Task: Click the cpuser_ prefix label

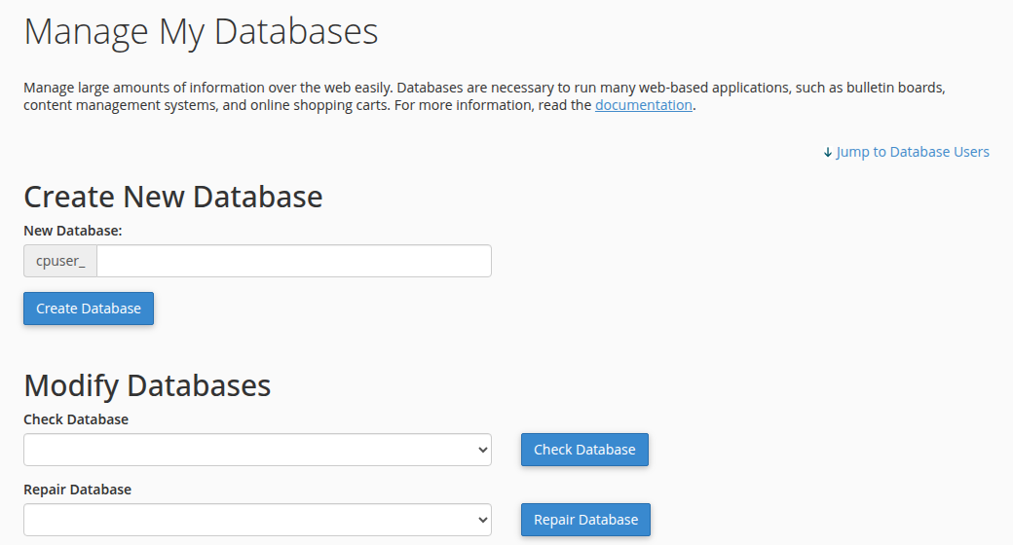Action: [60, 261]
